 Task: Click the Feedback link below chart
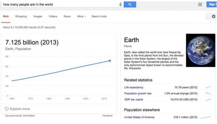point(107,116)
